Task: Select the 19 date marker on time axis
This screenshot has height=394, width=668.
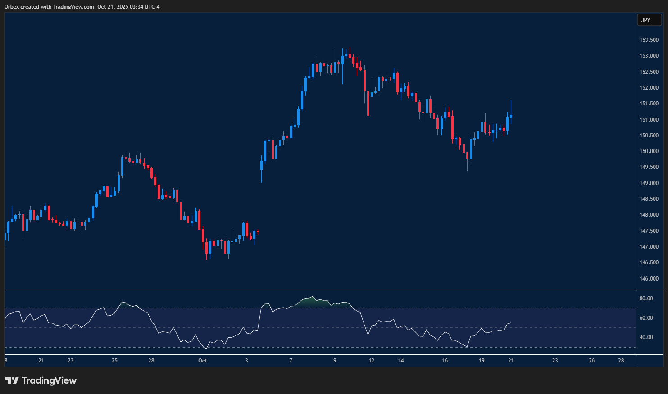Action: 482,361
